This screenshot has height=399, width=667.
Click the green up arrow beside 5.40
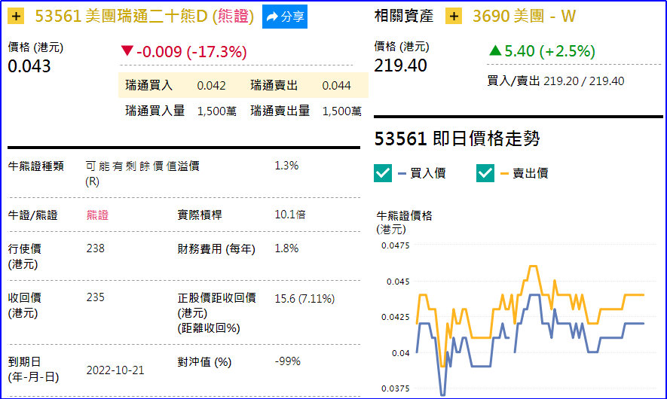(x=494, y=51)
